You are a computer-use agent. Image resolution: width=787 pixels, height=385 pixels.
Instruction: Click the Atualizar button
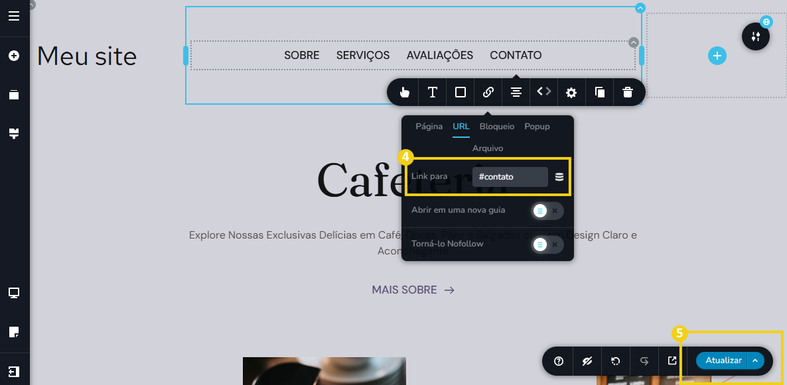point(723,360)
